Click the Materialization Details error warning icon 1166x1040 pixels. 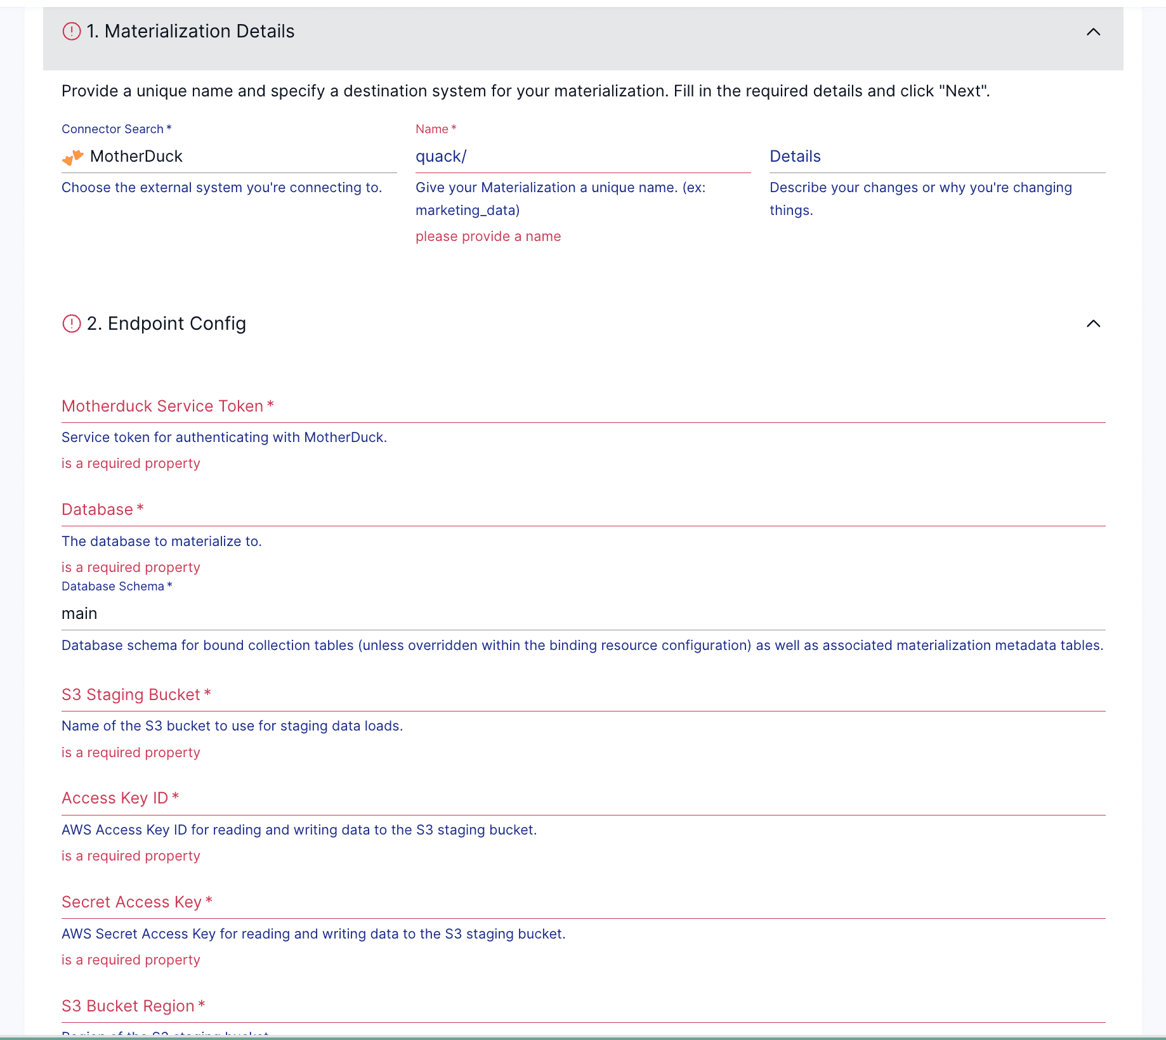click(x=72, y=31)
